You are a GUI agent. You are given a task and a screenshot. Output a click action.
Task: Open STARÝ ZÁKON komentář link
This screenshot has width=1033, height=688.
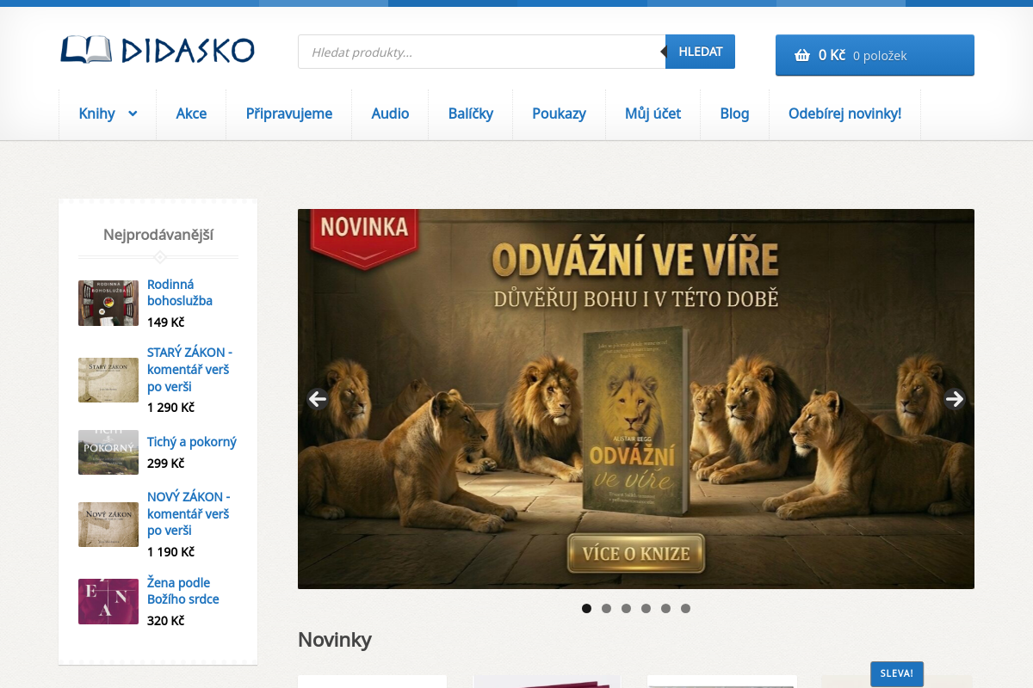pos(189,370)
